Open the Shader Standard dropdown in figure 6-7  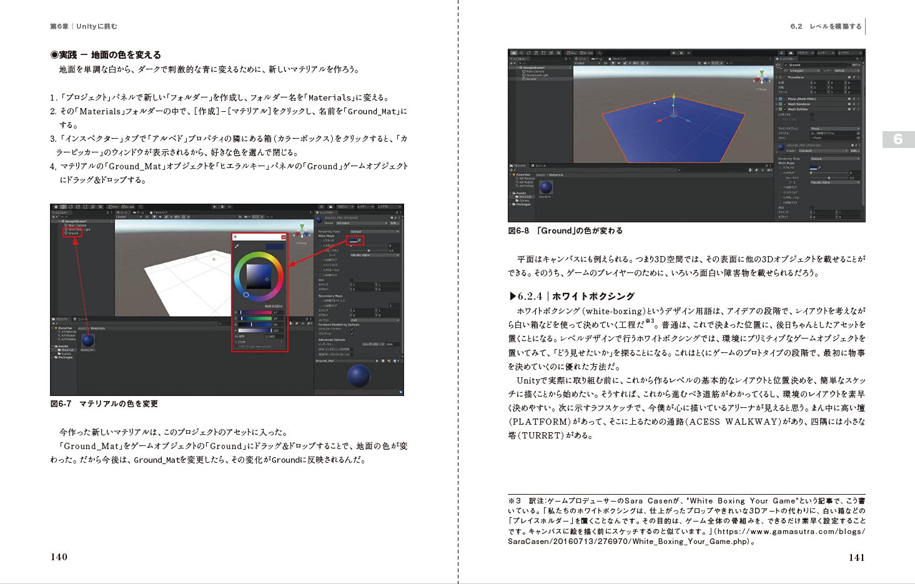362,223
